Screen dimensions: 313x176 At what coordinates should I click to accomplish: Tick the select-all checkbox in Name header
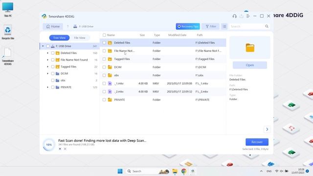[104, 35]
